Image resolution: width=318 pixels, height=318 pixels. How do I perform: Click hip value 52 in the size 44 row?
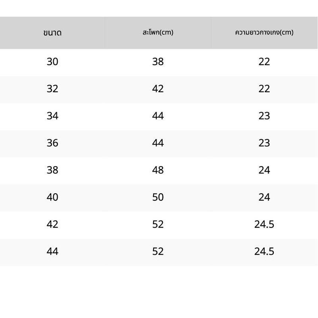(x=158, y=252)
